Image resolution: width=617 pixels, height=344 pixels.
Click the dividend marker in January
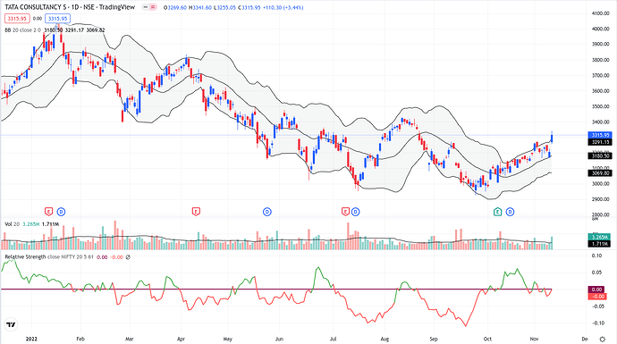61,212
